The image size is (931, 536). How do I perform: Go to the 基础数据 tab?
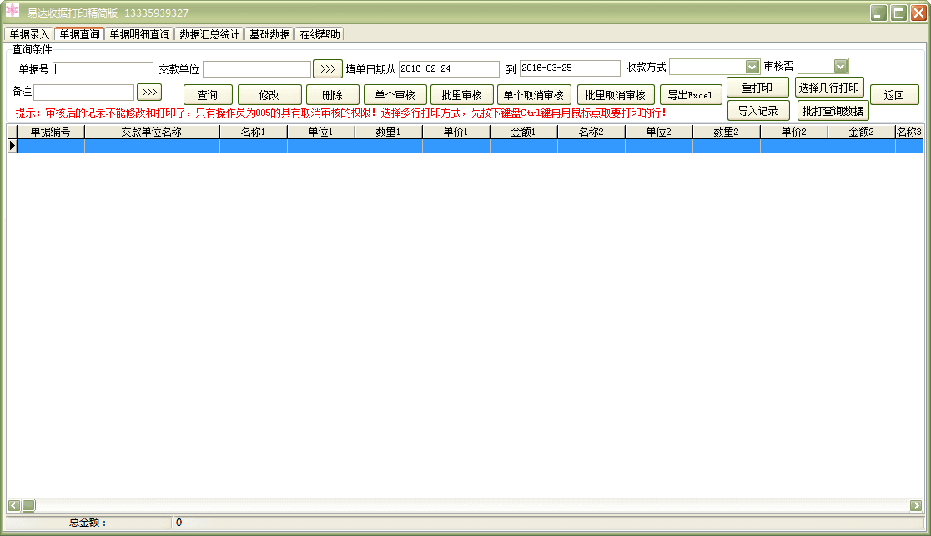[x=269, y=34]
